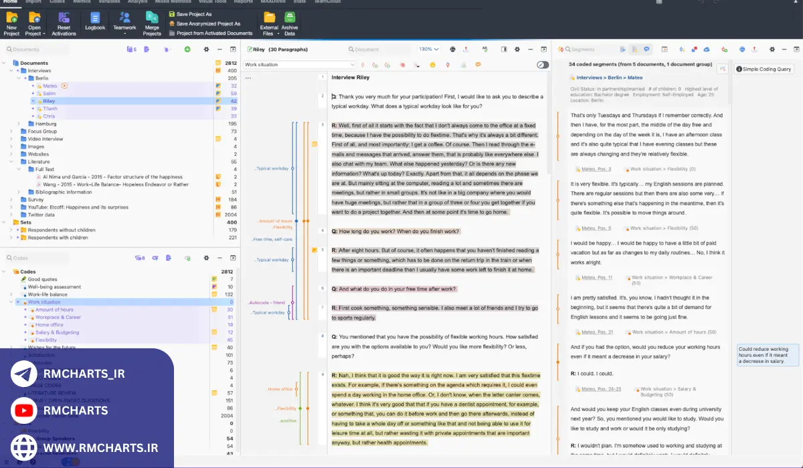Image resolution: width=803 pixels, height=468 pixels.
Task: Click Reset Activations in the ribbon
Action: pyautogui.click(x=64, y=18)
